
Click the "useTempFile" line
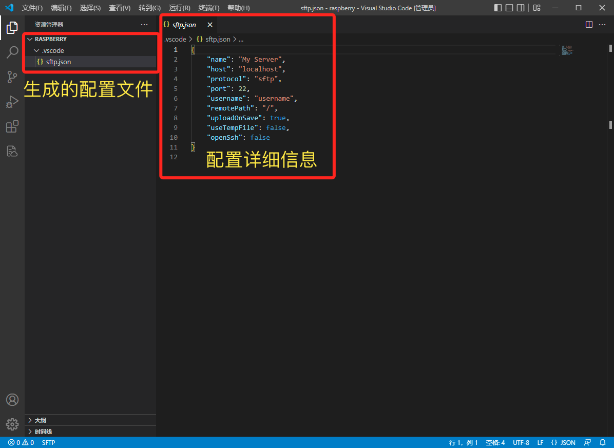tap(248, 128)
